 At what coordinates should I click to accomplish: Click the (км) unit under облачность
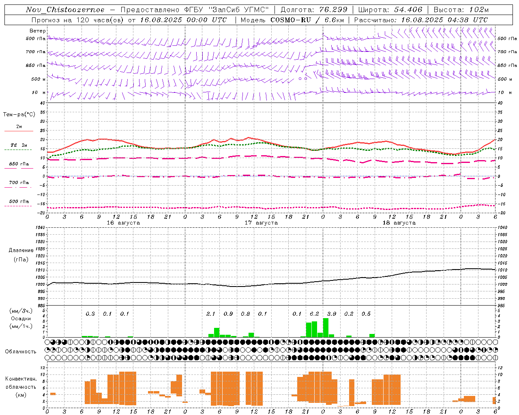[21, 394]
